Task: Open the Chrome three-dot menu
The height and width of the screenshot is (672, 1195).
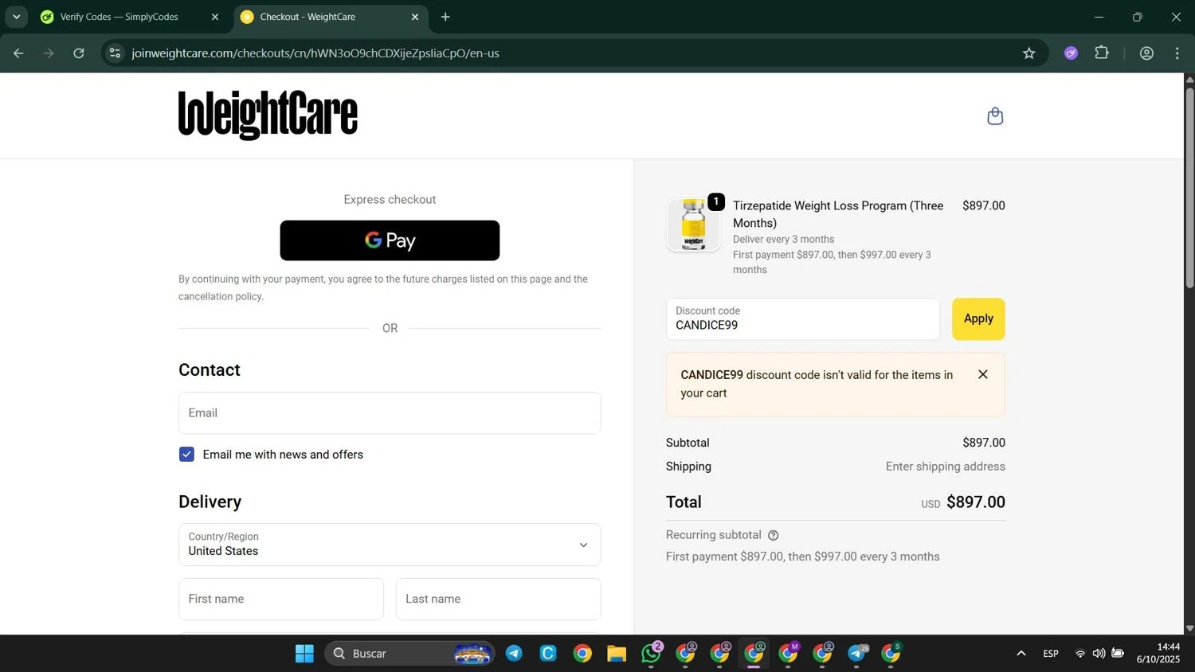Action: [1177, 53]
